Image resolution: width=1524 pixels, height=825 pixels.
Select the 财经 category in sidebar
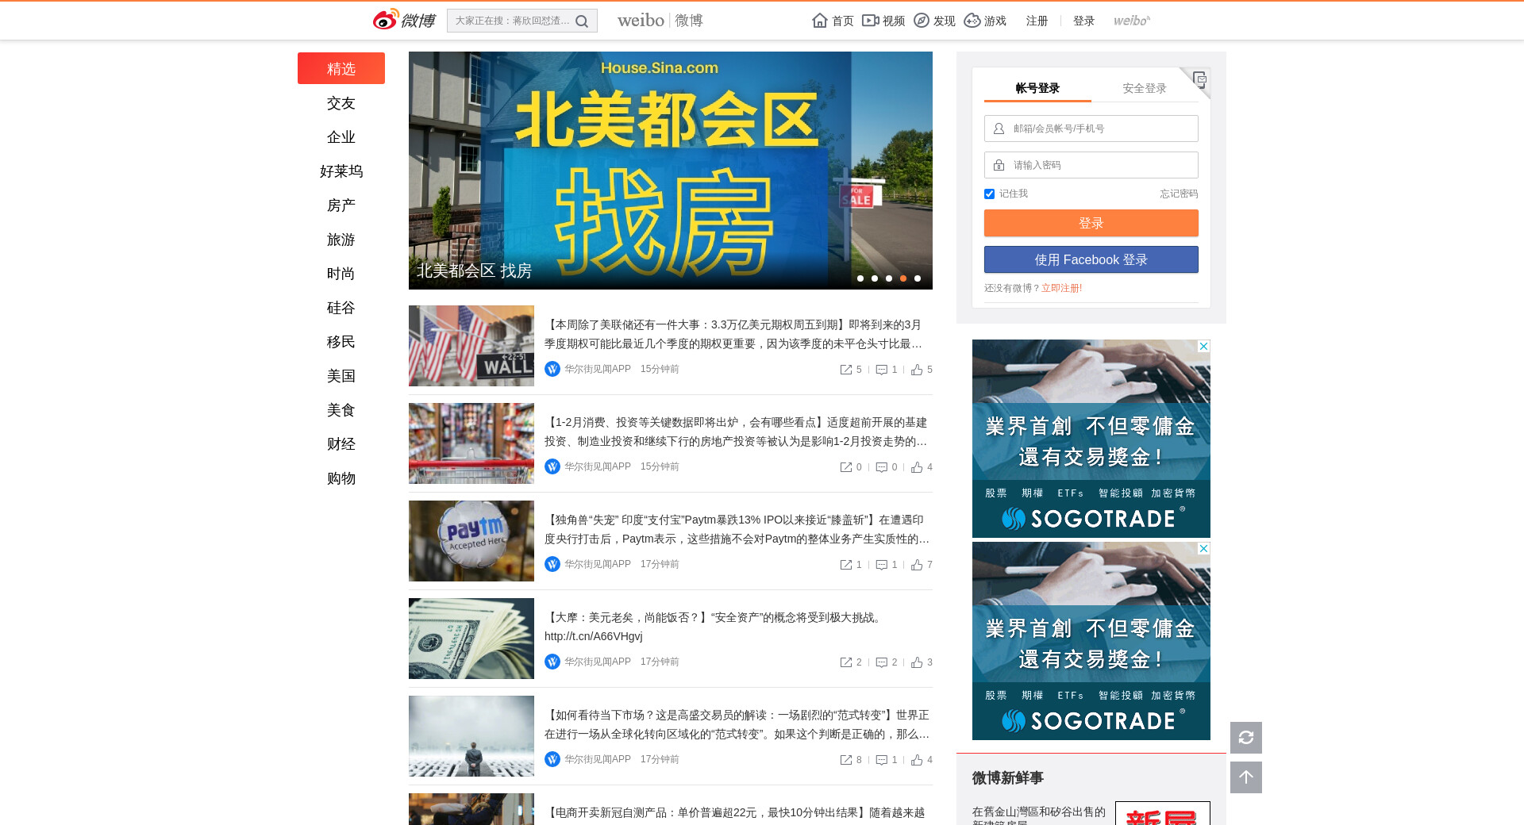pos(341,444)
